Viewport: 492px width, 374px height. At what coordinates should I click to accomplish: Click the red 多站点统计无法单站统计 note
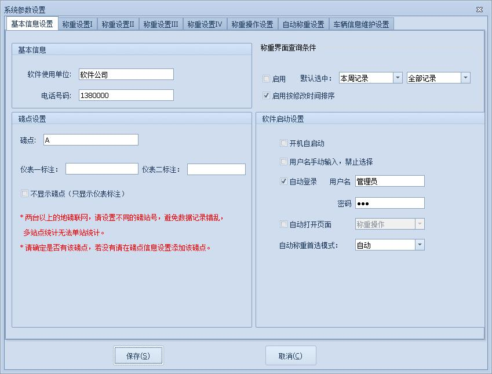[x=64, y=233]
